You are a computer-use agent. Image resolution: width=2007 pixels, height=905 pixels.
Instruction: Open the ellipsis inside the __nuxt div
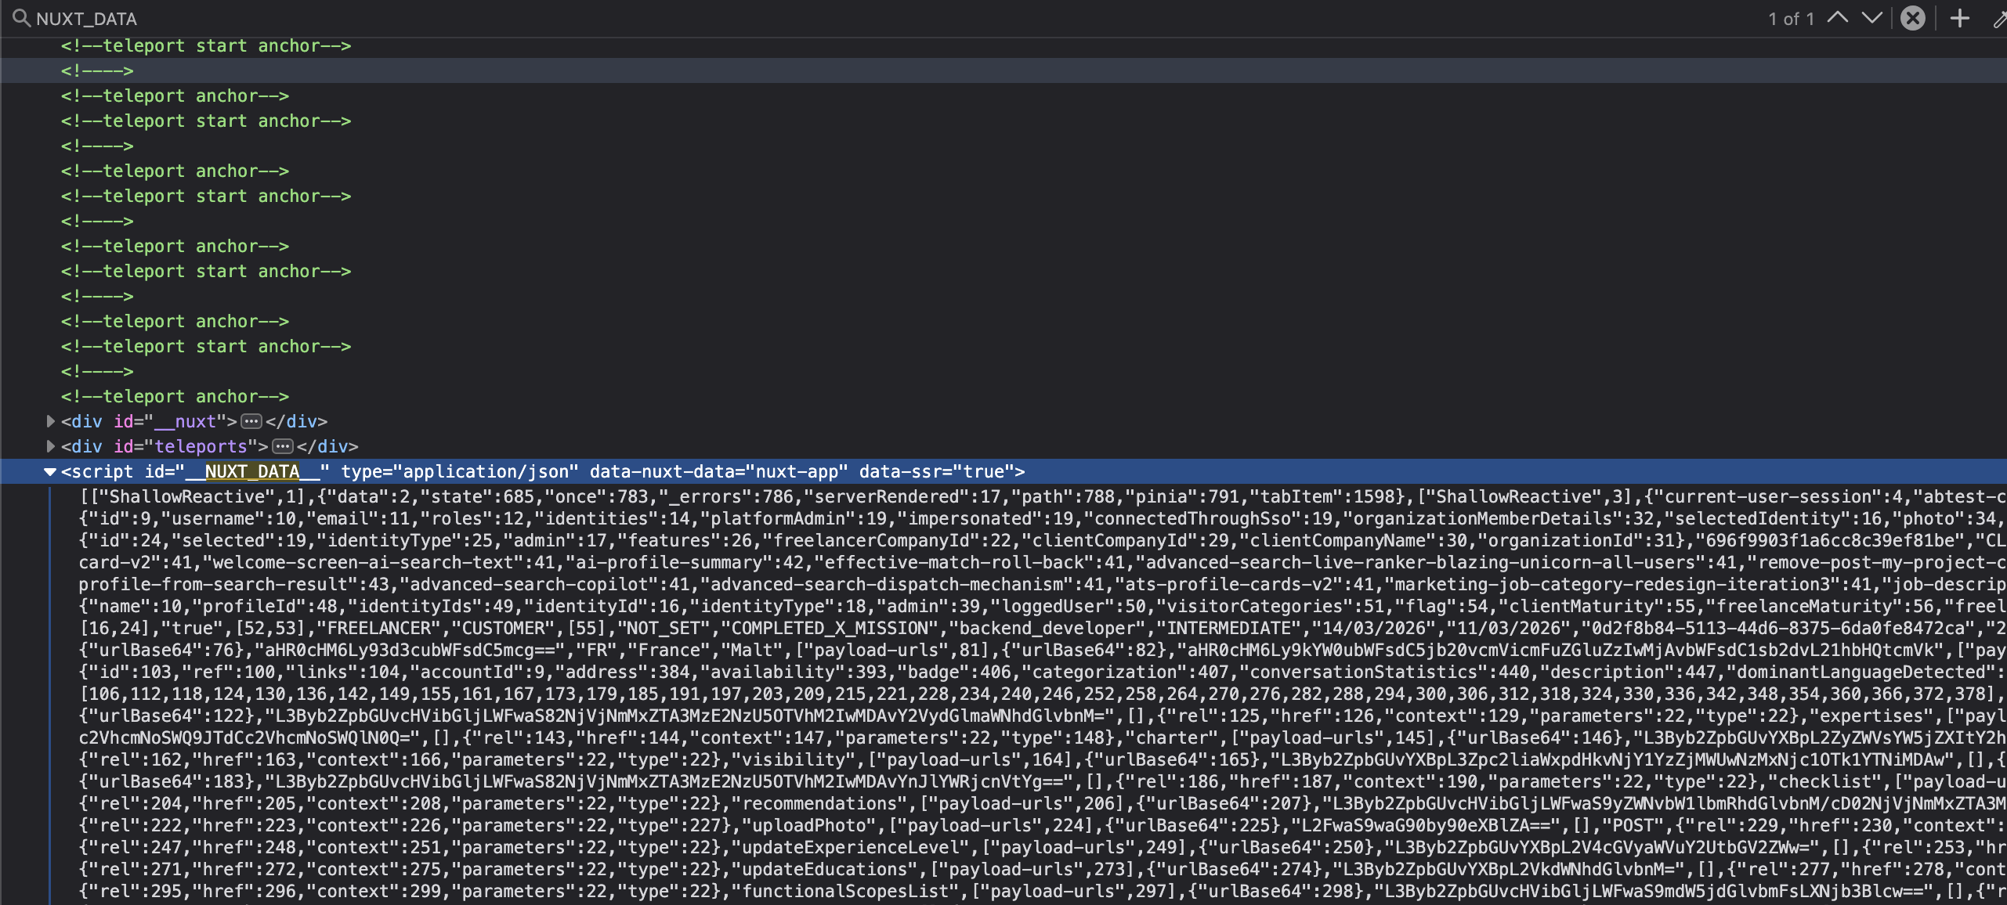tap(251, 422)
